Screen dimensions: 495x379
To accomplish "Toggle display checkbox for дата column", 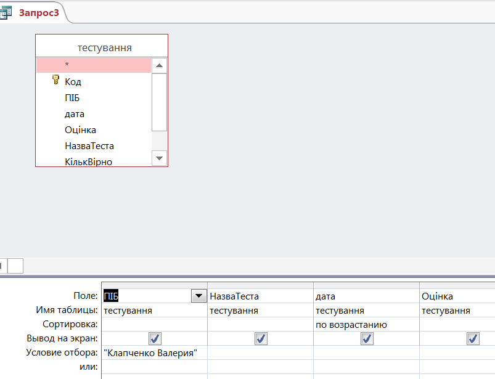I will [x=367, y=338].
